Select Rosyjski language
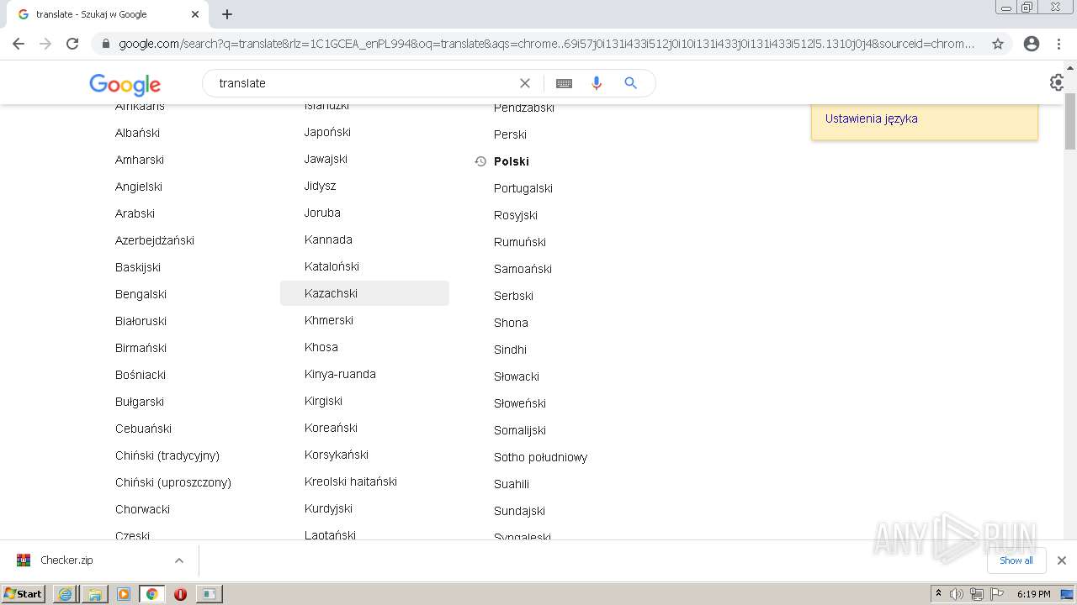The image size is (1077, 605). pos(516,215)
